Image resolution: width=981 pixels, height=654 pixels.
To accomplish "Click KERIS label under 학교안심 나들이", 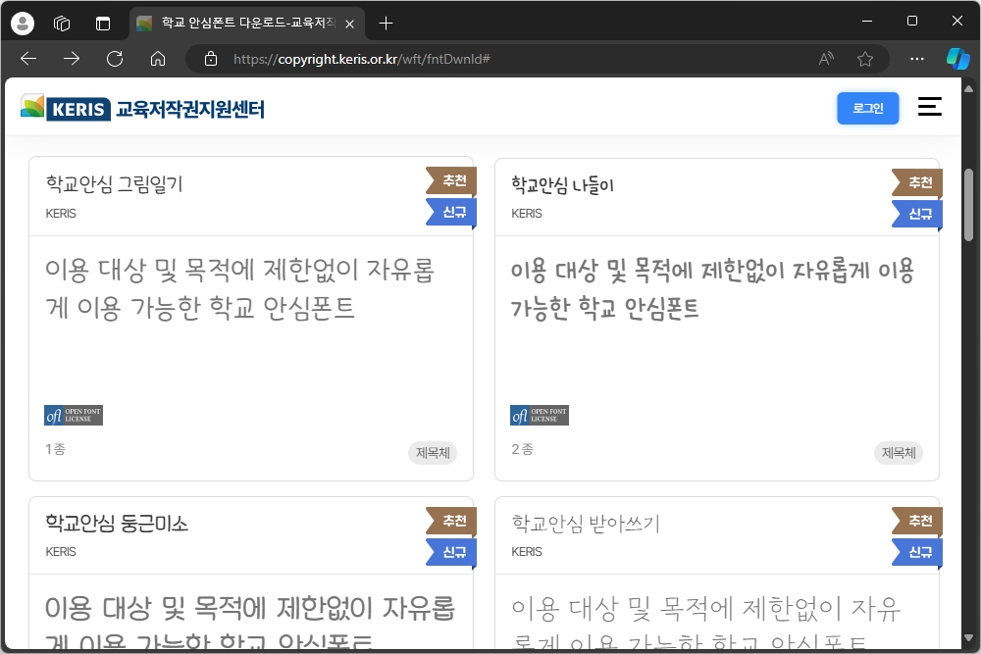I will [x=526, y=213].
